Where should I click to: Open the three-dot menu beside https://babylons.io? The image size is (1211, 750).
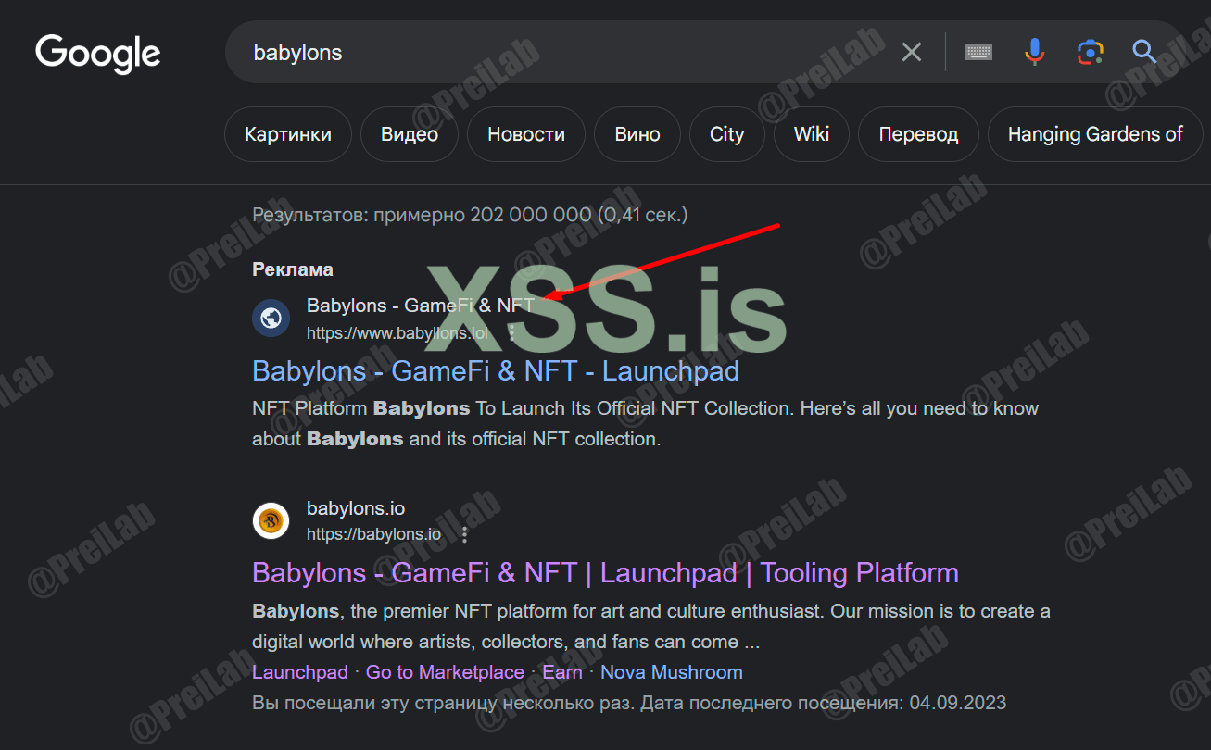[x=465, y=534]
